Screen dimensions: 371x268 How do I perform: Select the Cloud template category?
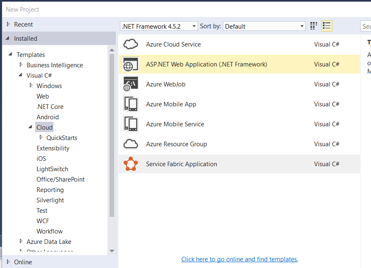(x=44, y=128)
